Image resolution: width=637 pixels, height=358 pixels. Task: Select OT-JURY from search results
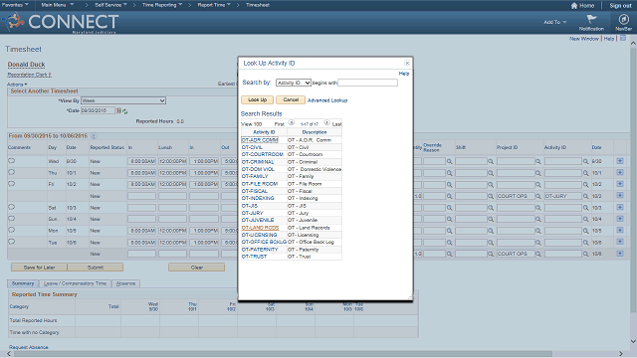pos(252,213)
